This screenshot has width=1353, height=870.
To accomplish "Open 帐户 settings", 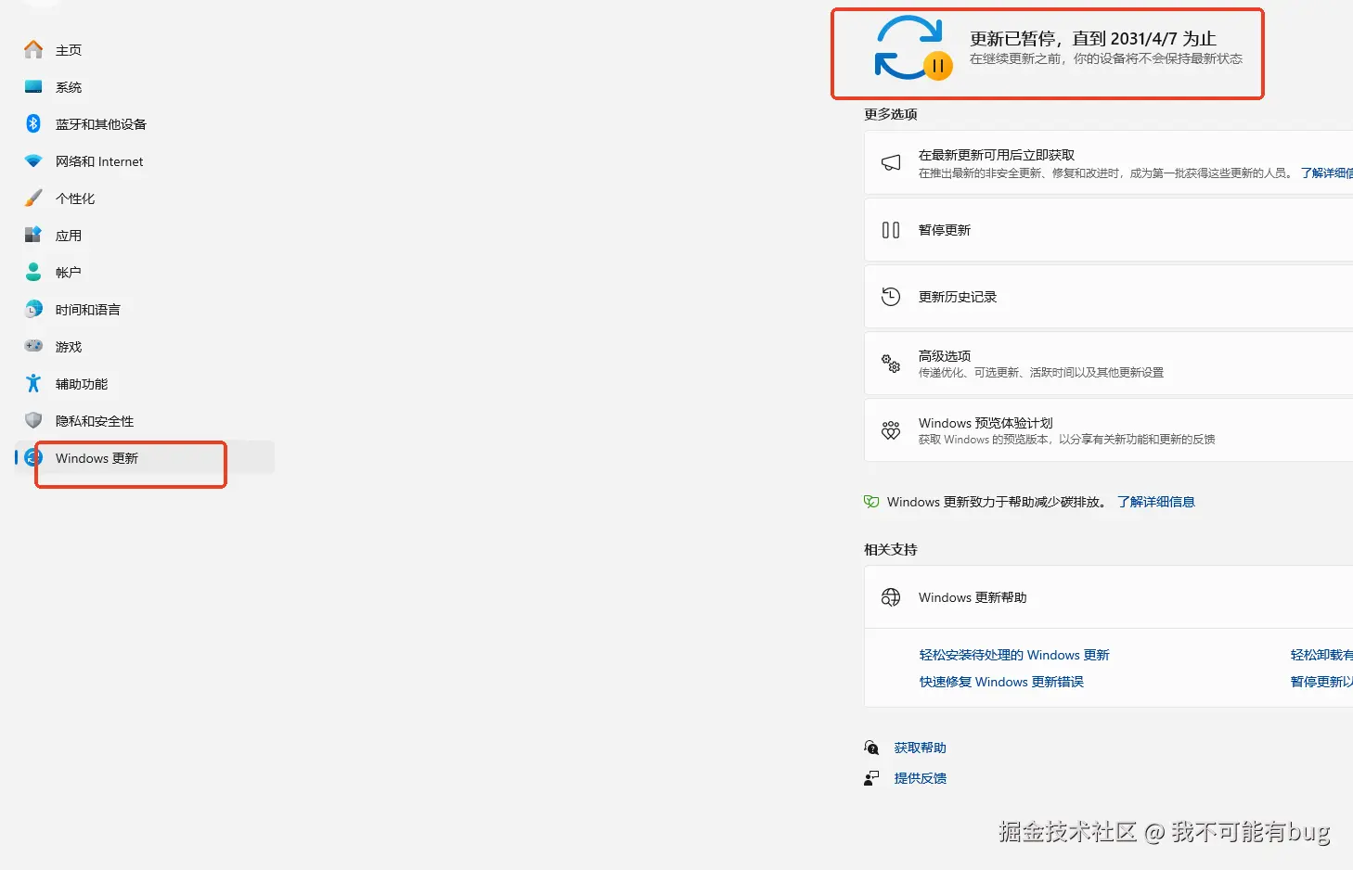I will pos(69,273).
